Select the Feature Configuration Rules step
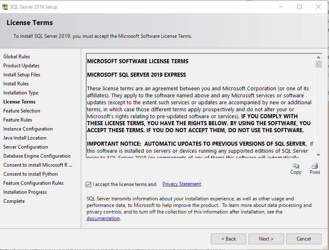 (x=33, y=183)
